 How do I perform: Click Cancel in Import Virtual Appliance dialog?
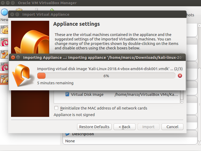tap(172, 127)
